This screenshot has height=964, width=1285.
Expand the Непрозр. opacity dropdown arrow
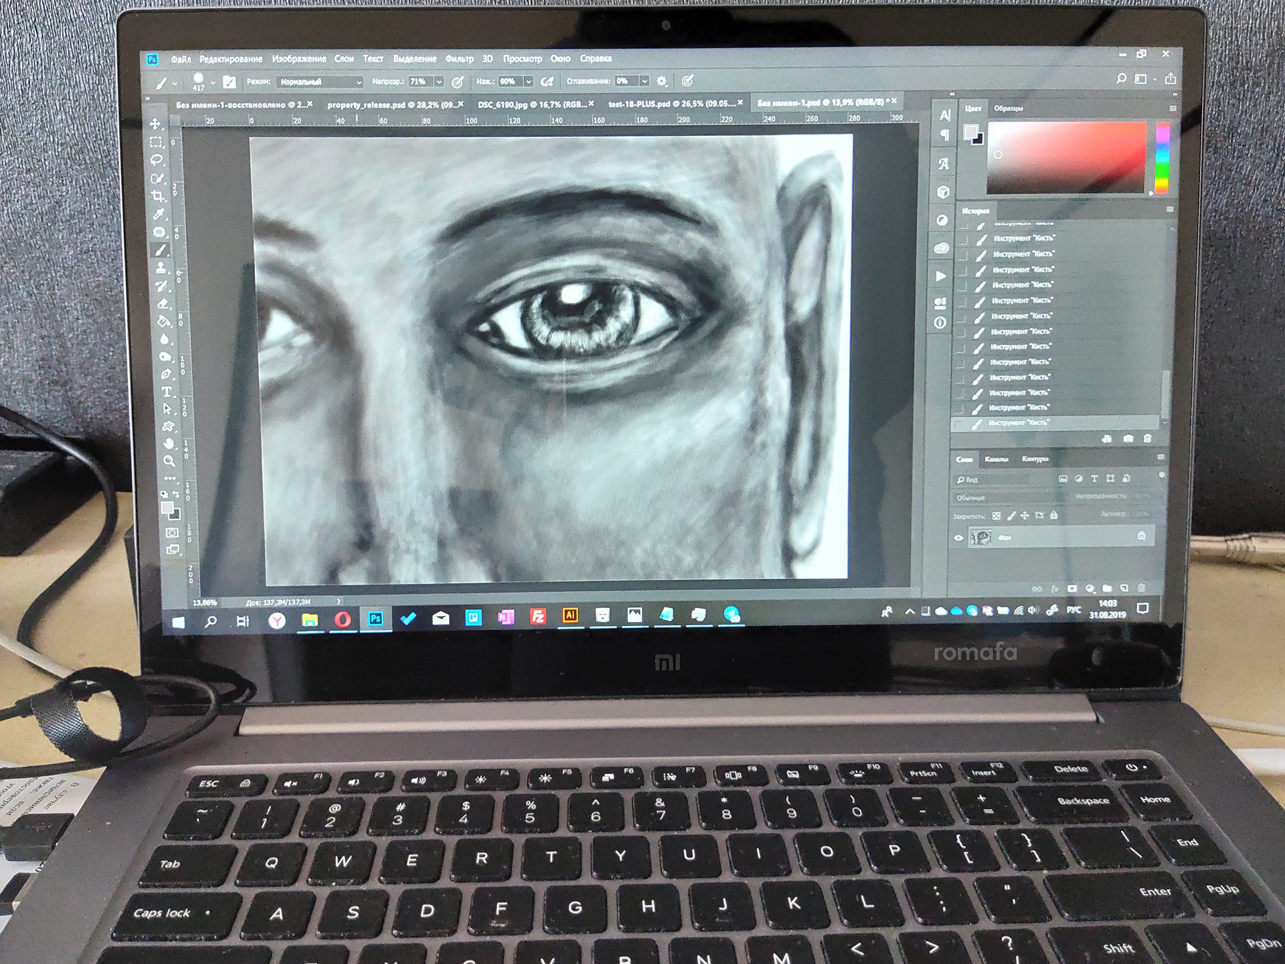click(x=440, y=82)
